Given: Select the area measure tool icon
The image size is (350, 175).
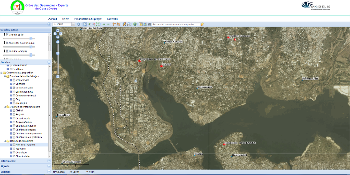Looking at the screenshot, I should click(118, 24).
